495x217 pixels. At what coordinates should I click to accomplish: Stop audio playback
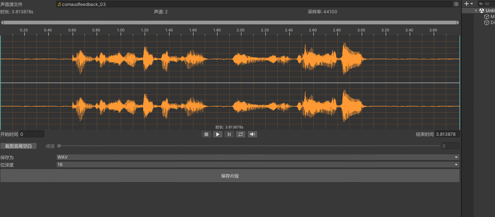[206, 134]
